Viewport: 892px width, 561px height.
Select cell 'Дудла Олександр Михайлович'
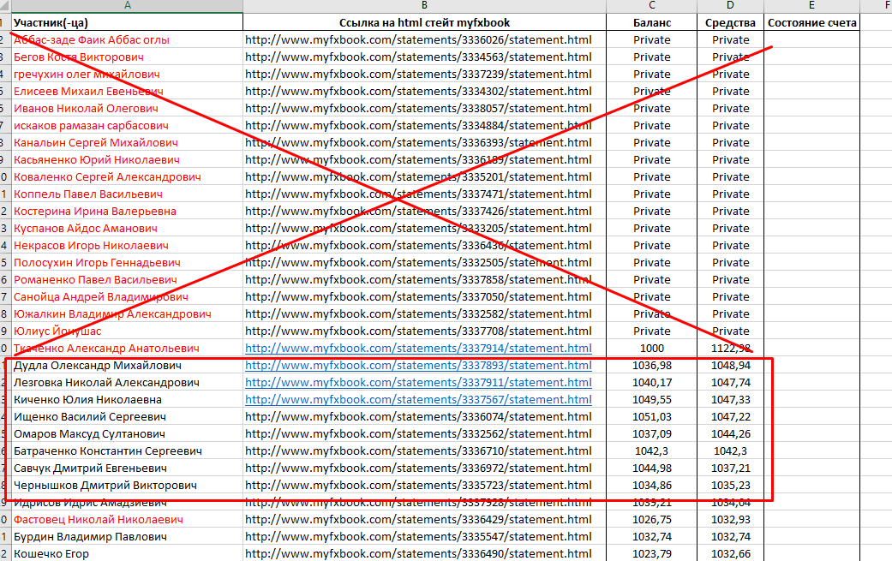[127, 365]
